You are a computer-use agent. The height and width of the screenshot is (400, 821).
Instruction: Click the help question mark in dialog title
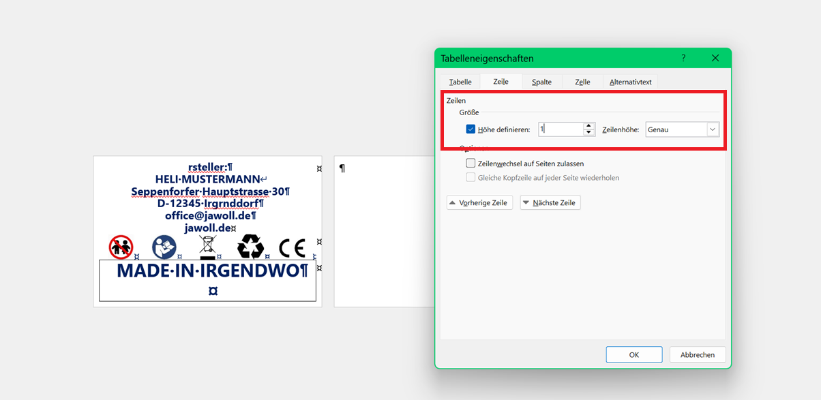683,58
